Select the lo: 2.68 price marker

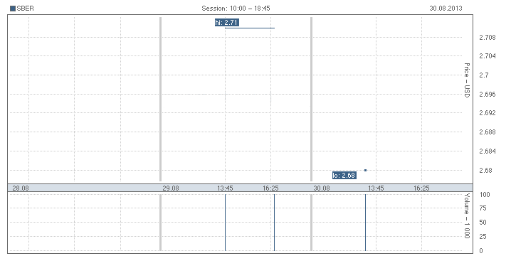click(344, 175)
